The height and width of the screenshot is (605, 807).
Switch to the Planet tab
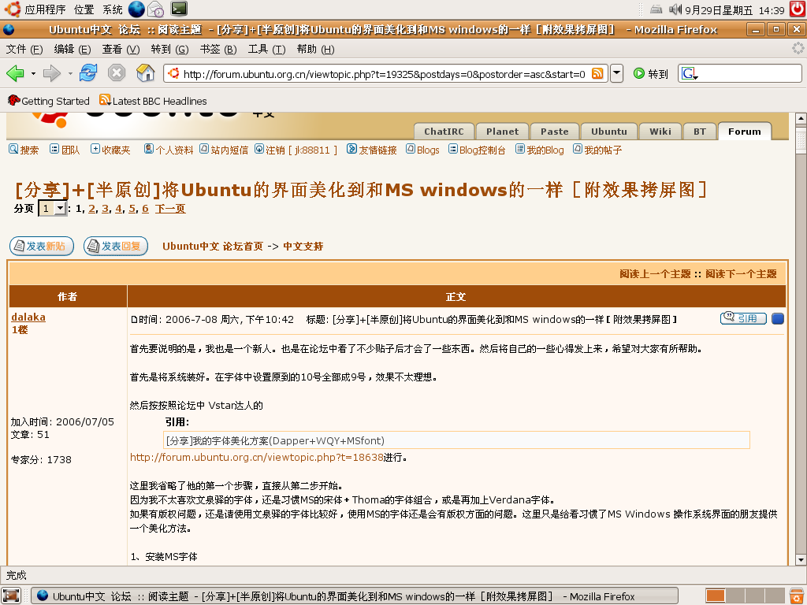[502, 132]
